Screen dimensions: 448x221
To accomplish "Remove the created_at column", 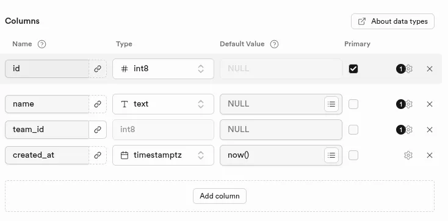I will tap(430, 155).
